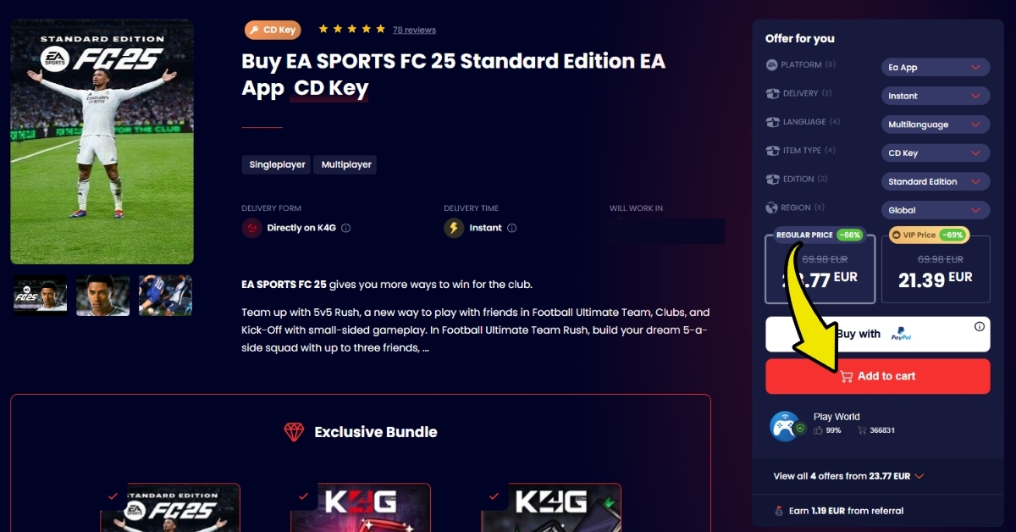This screenshot has width=1016, height=532.
Task: Select the Singleplayer tag
Action: point(276,165)
